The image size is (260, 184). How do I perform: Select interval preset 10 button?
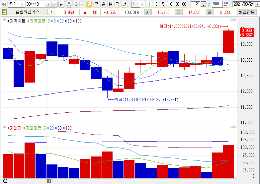(x=170, y=4)
